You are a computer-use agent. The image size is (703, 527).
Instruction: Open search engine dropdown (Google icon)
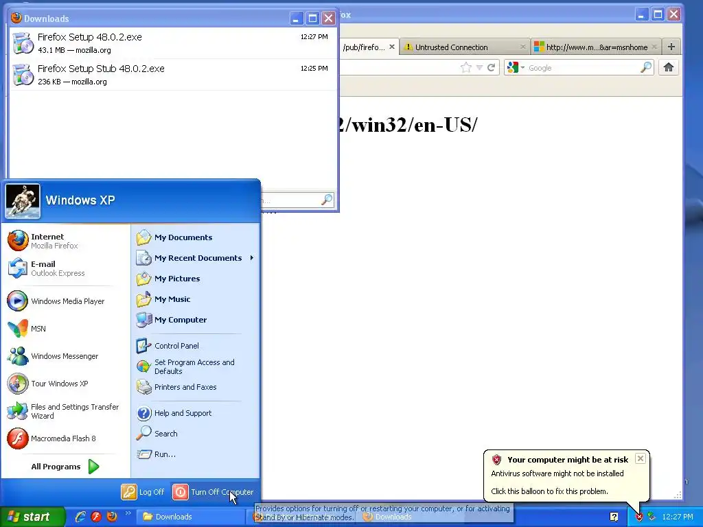515,68
